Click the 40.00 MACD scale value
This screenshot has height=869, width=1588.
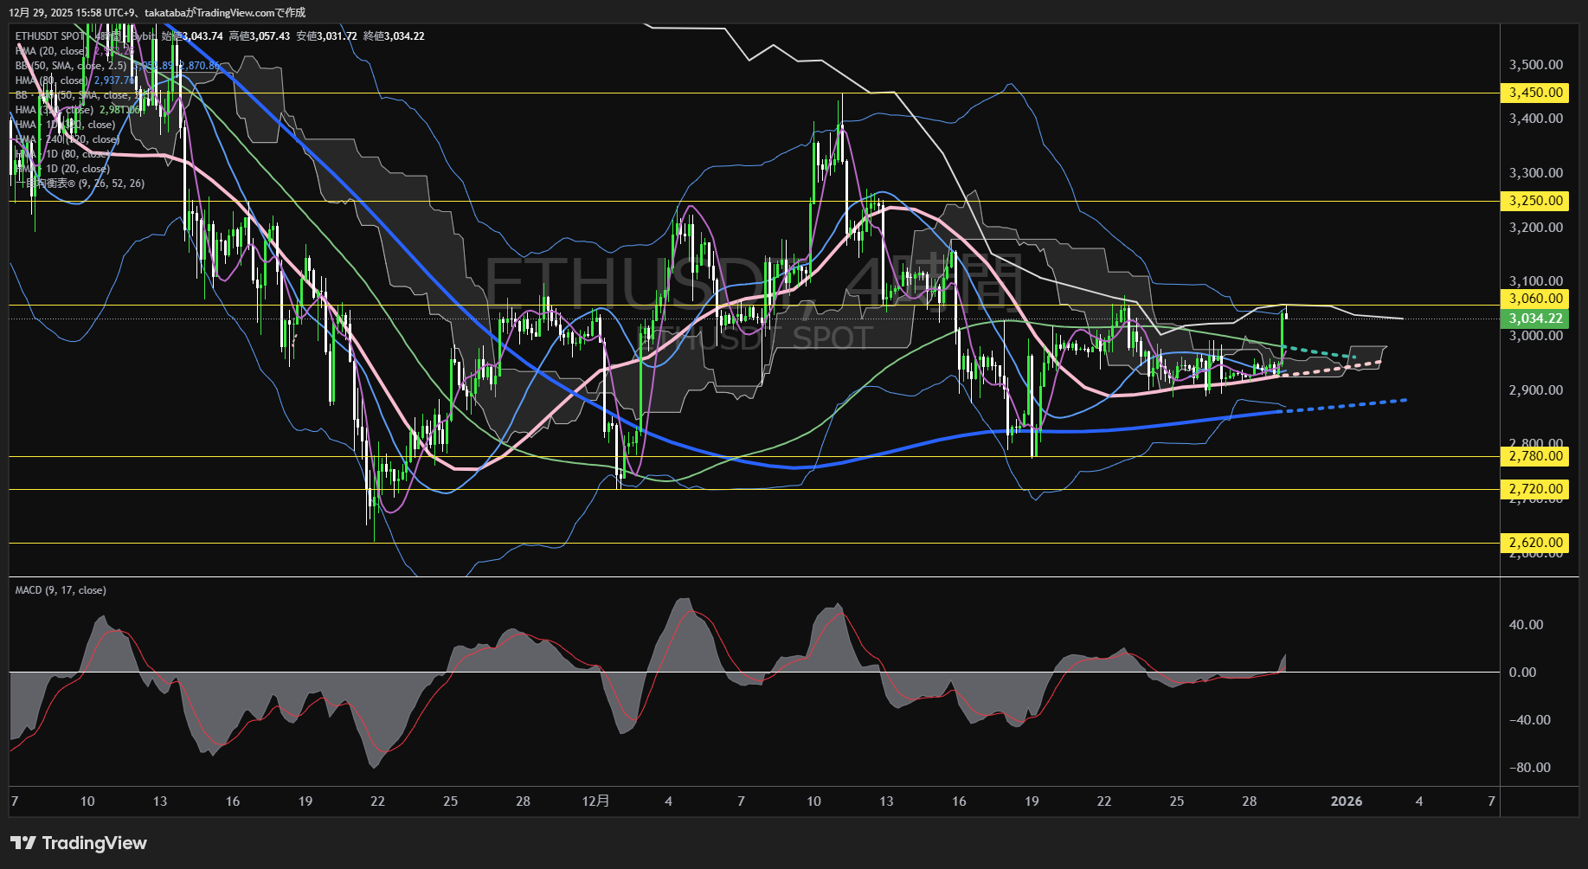(1526, 625)
